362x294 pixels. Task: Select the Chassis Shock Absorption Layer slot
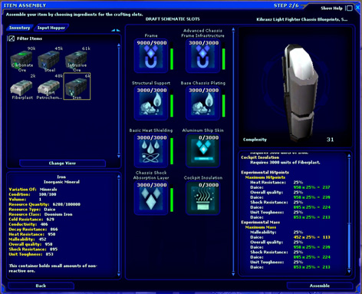coord(151,197)
